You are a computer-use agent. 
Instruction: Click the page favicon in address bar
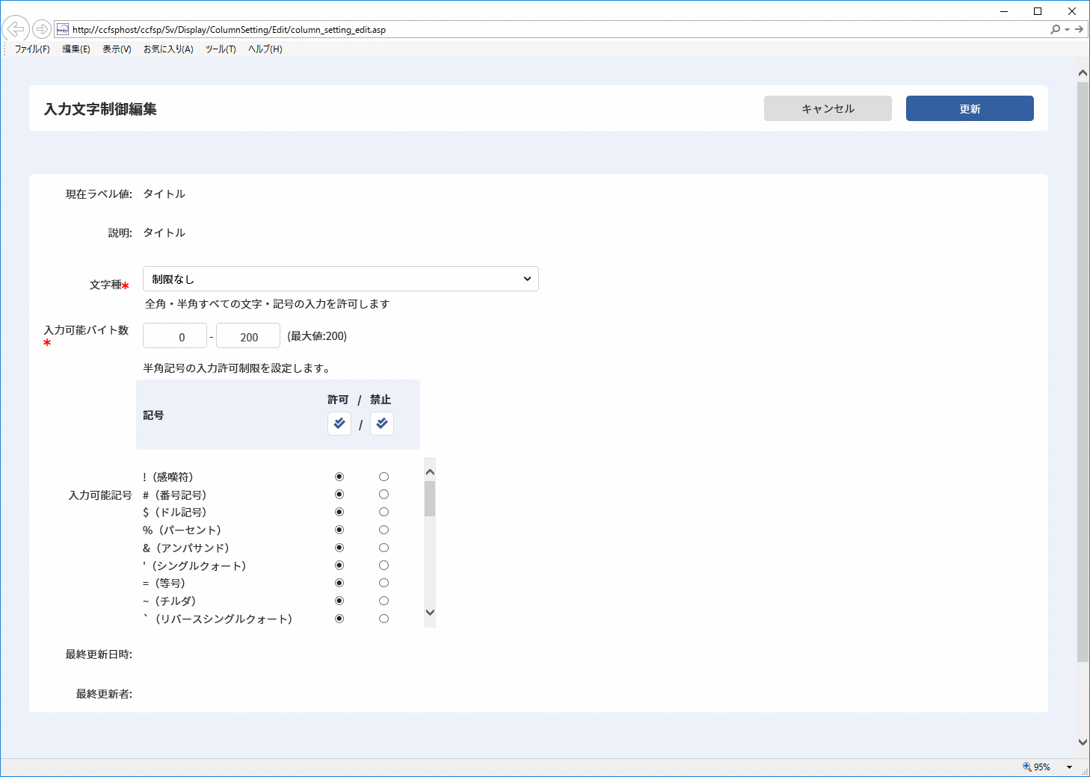click(63, 30)
